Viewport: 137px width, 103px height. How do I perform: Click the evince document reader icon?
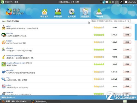(4, 86)
